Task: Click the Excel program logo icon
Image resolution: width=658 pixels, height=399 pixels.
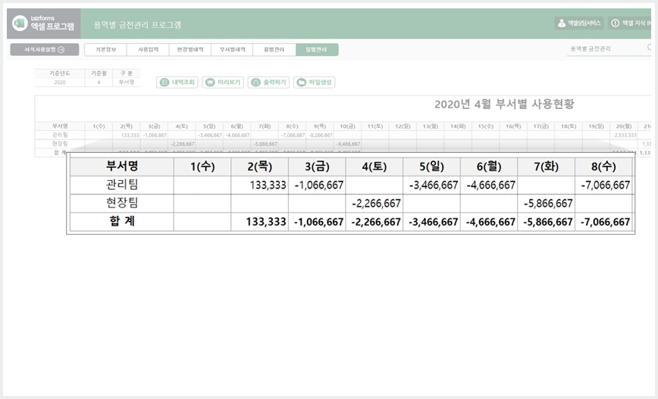Action: 19,23
